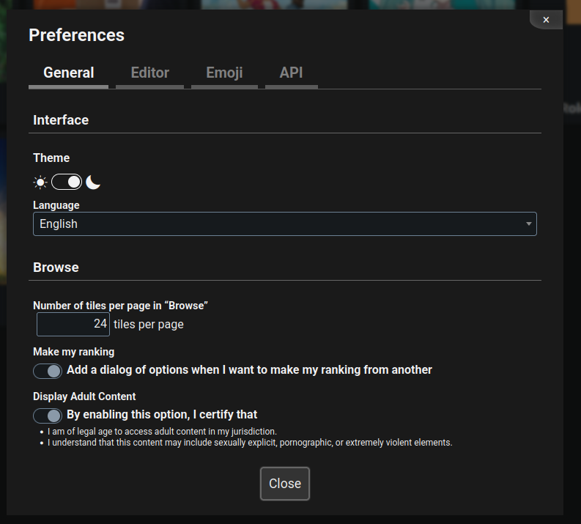Click the Language field label
The width and height of the screenshot is (581, 524).
56,205
